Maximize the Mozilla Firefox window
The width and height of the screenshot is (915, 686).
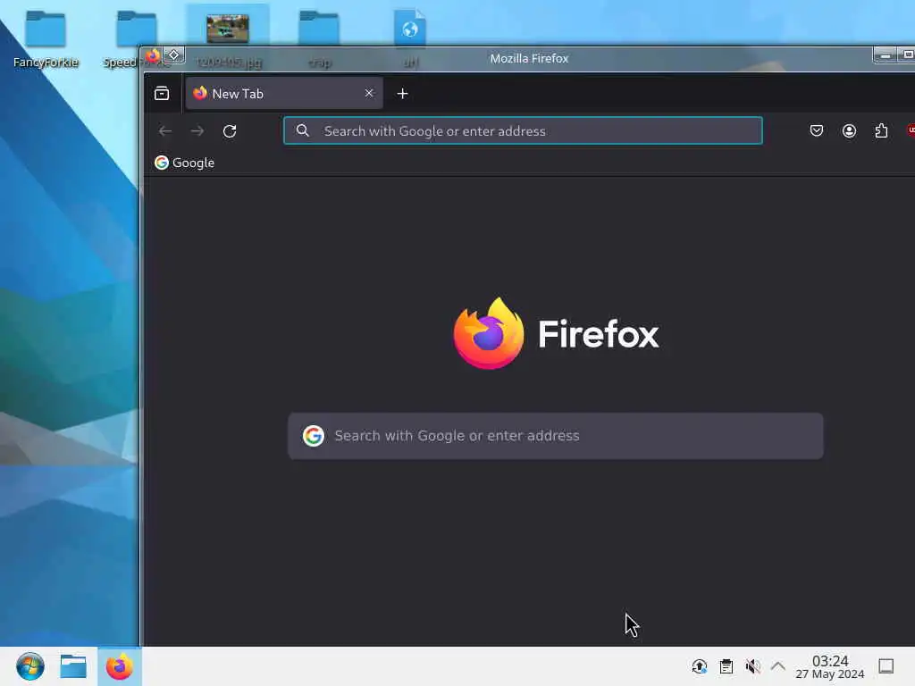[x=908, y=54]
